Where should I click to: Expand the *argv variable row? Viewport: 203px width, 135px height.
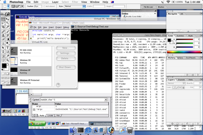coord(34,109)
